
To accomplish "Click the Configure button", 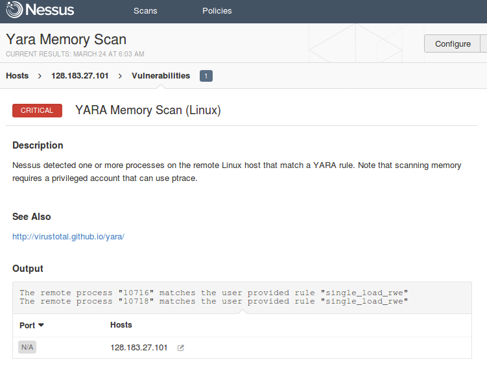I will point(453,44).
